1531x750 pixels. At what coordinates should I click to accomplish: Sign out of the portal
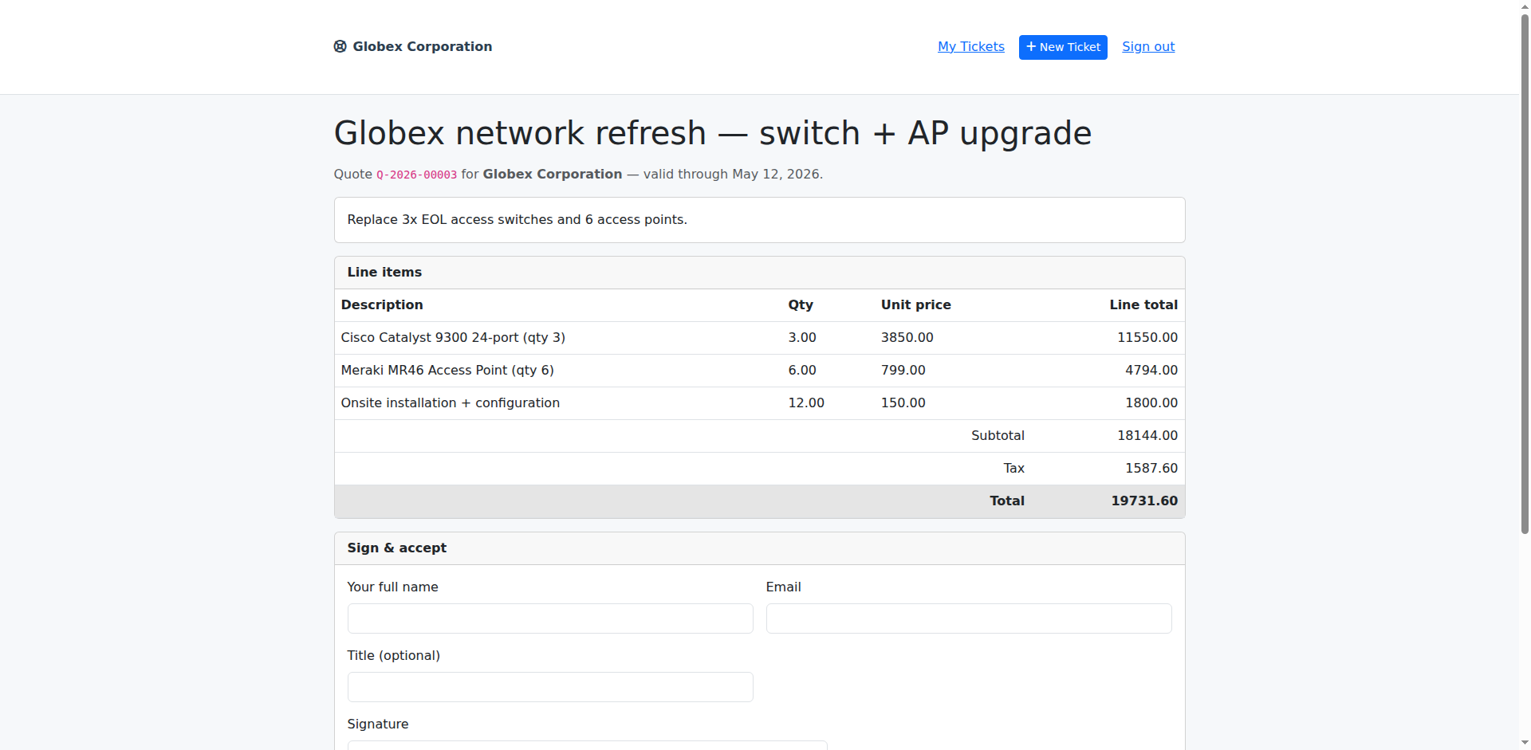click(x=1148, y=46)
